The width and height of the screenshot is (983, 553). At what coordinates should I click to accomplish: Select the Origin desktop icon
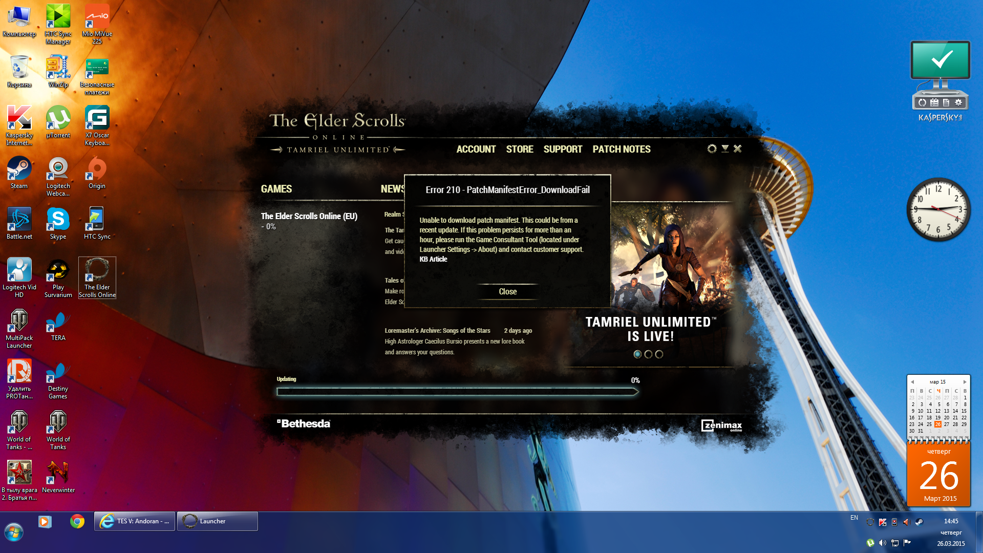pos(97,173)
